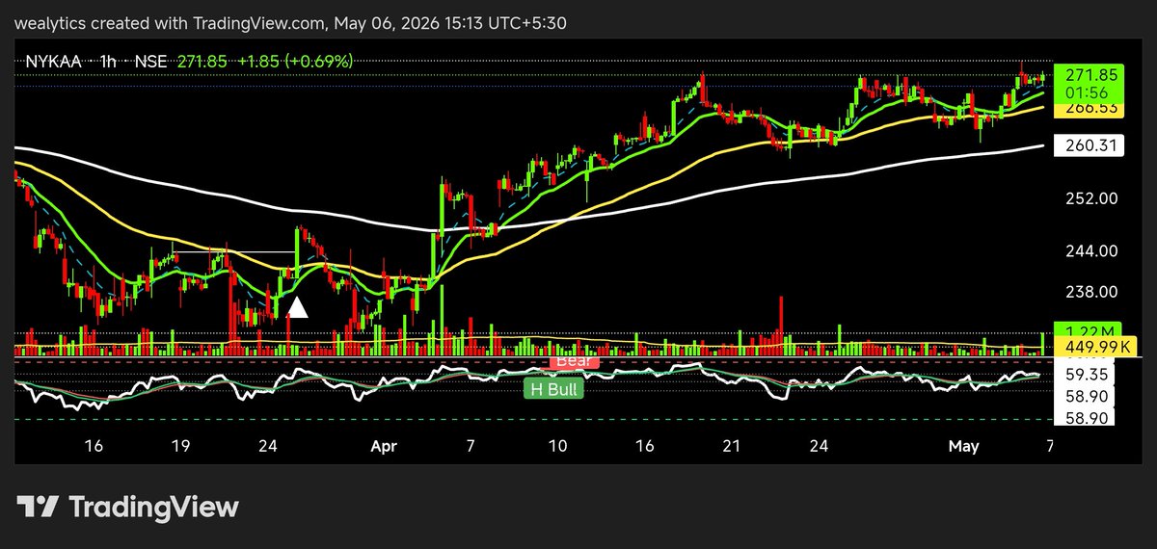Click the 1.22M volume tag
1157x549 pixels.
1087,329
